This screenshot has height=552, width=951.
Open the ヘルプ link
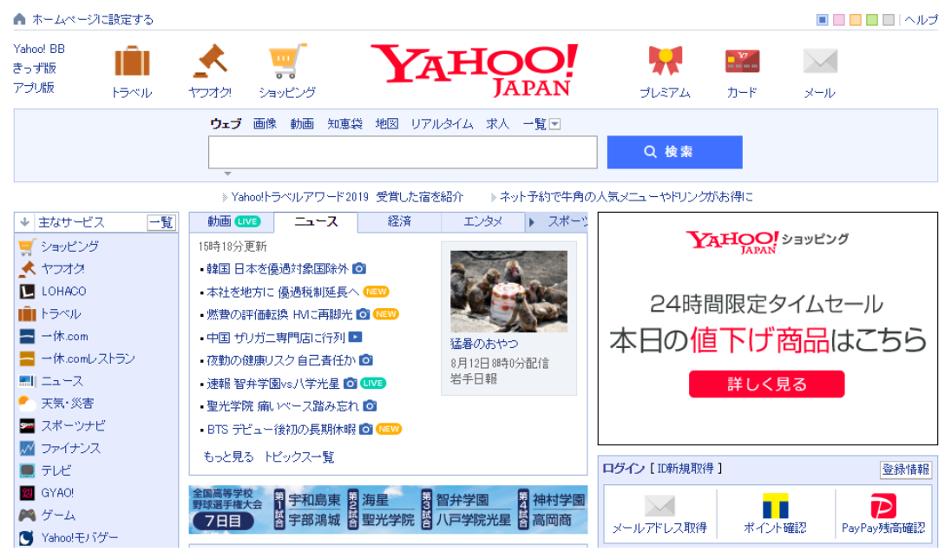pyautogui.click(x=921, y=20)
